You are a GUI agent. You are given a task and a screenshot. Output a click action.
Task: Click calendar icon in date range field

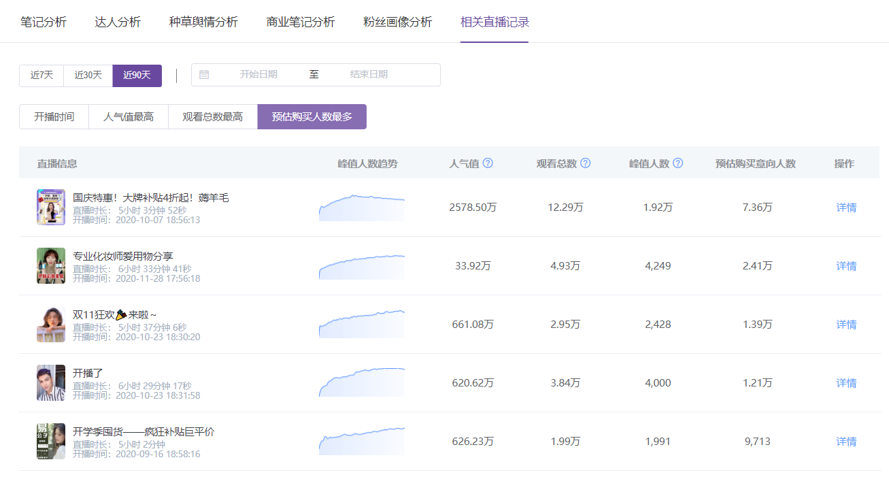204,75
